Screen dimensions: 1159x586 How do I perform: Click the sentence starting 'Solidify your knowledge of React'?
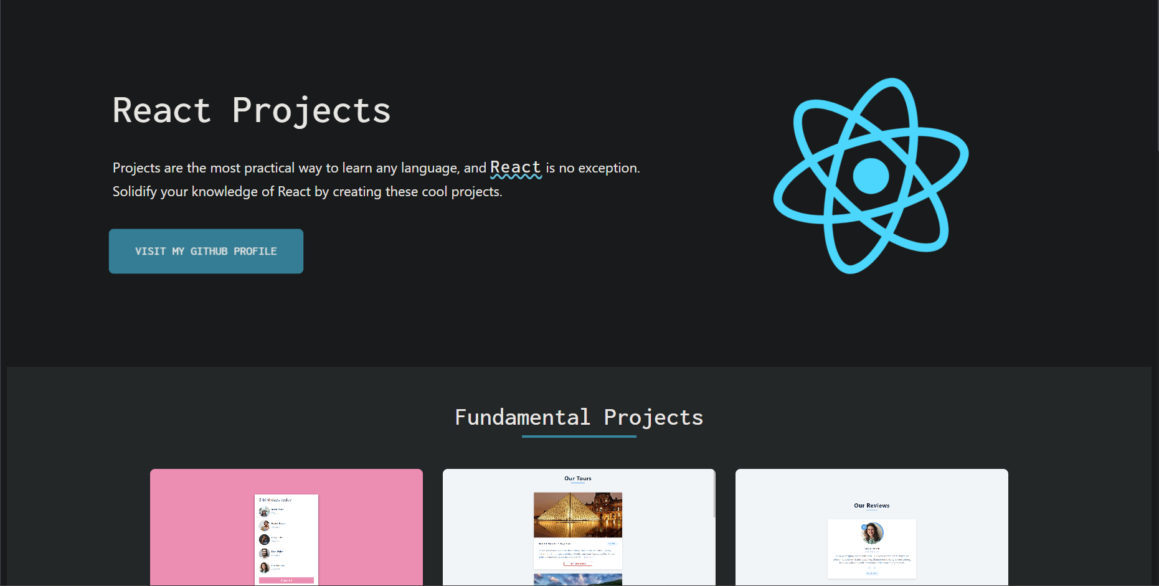coord(307,192)
